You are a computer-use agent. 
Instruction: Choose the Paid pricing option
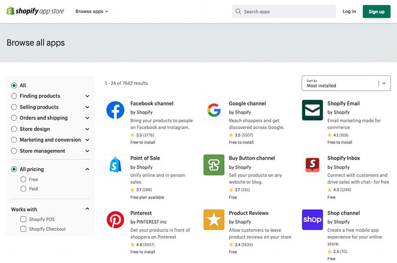coord(23,189)
